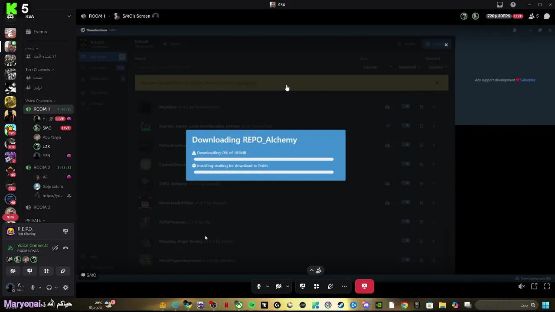Start an activity from the voice panel
Viewport: 555px width, 312px height.
(46, 271)
